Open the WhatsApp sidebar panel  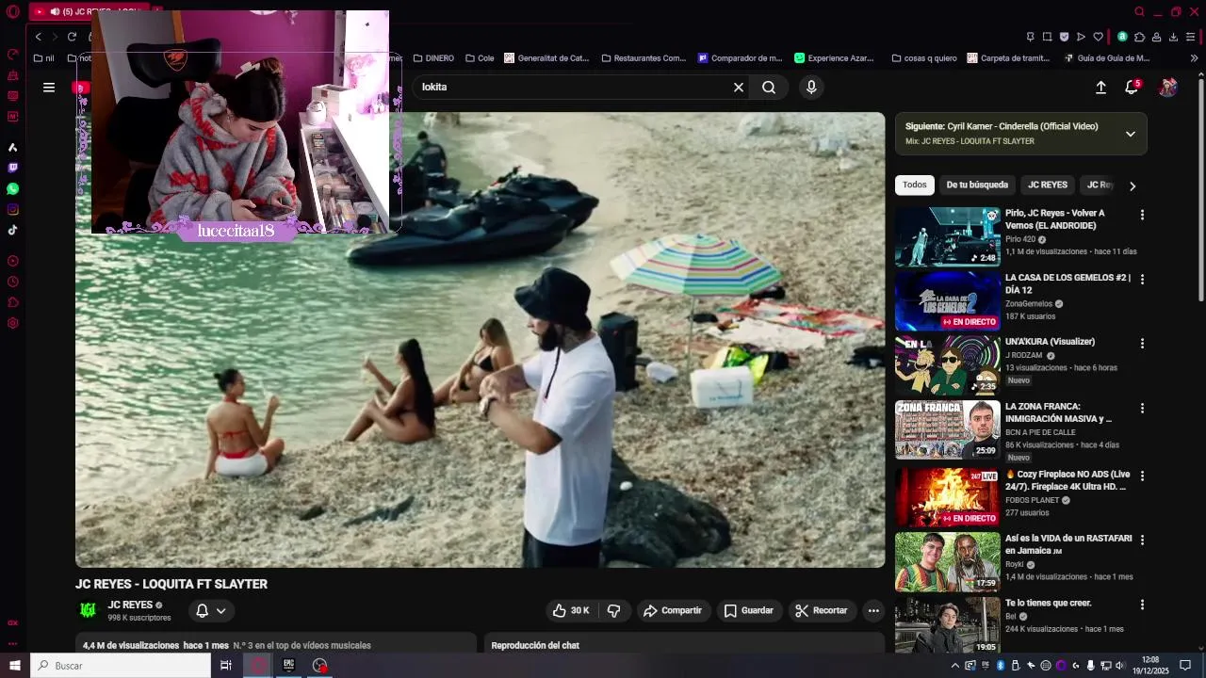[x=13, y=188]
